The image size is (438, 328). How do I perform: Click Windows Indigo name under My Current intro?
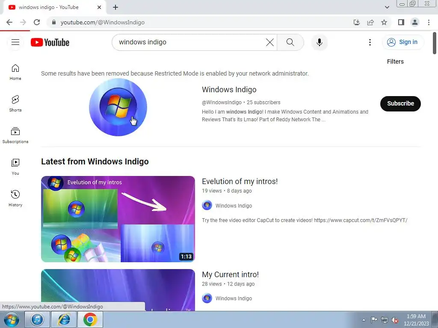click(234, 299)
